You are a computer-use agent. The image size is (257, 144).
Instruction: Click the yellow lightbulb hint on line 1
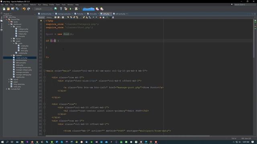41,21
